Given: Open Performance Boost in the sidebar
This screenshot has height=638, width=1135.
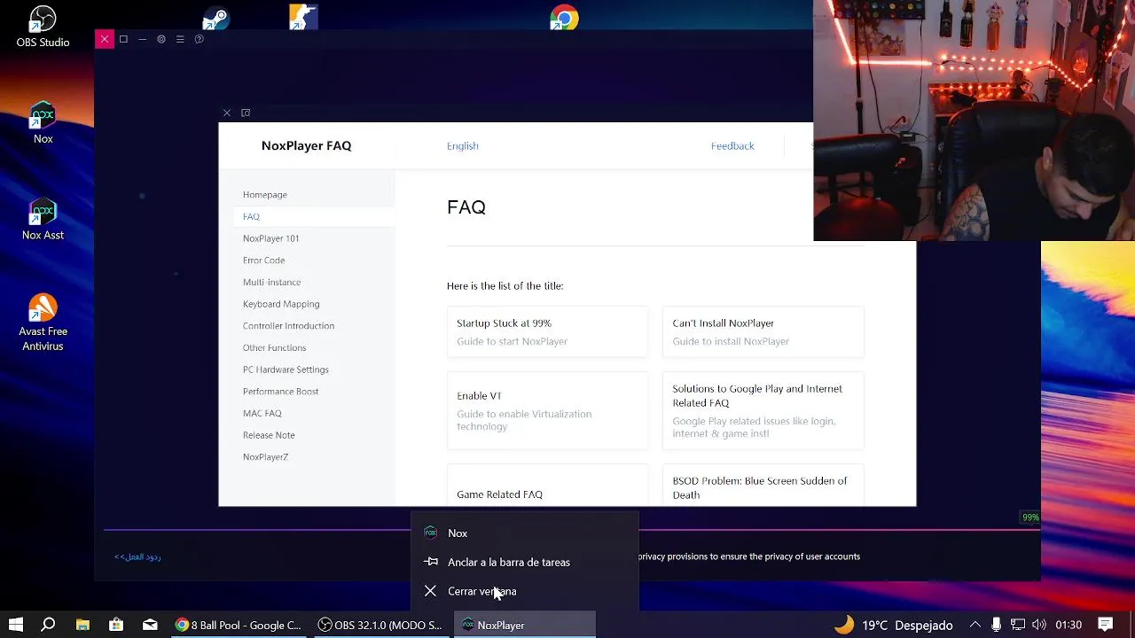Looking at the screenshot, I should coord(280,392).
